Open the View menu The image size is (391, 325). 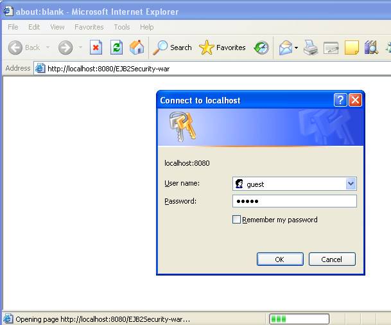pyautogui.click(x=57, y=27)
